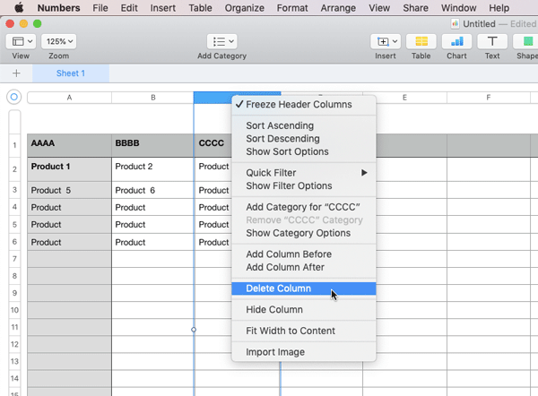Image resolution: width=538 pixels, height=396 pixels.
Task: Open the Apple menu logo
Action: coord(18,7)
